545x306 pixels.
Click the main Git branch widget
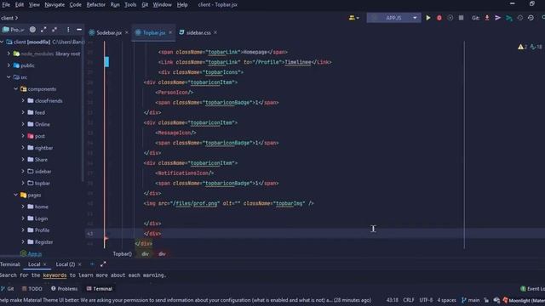471,300
